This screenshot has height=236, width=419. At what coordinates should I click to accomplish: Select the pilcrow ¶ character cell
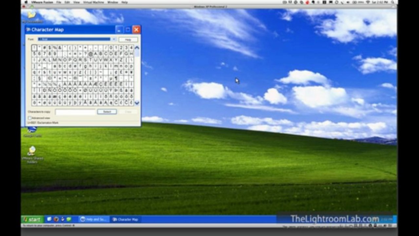pos(116,78)
